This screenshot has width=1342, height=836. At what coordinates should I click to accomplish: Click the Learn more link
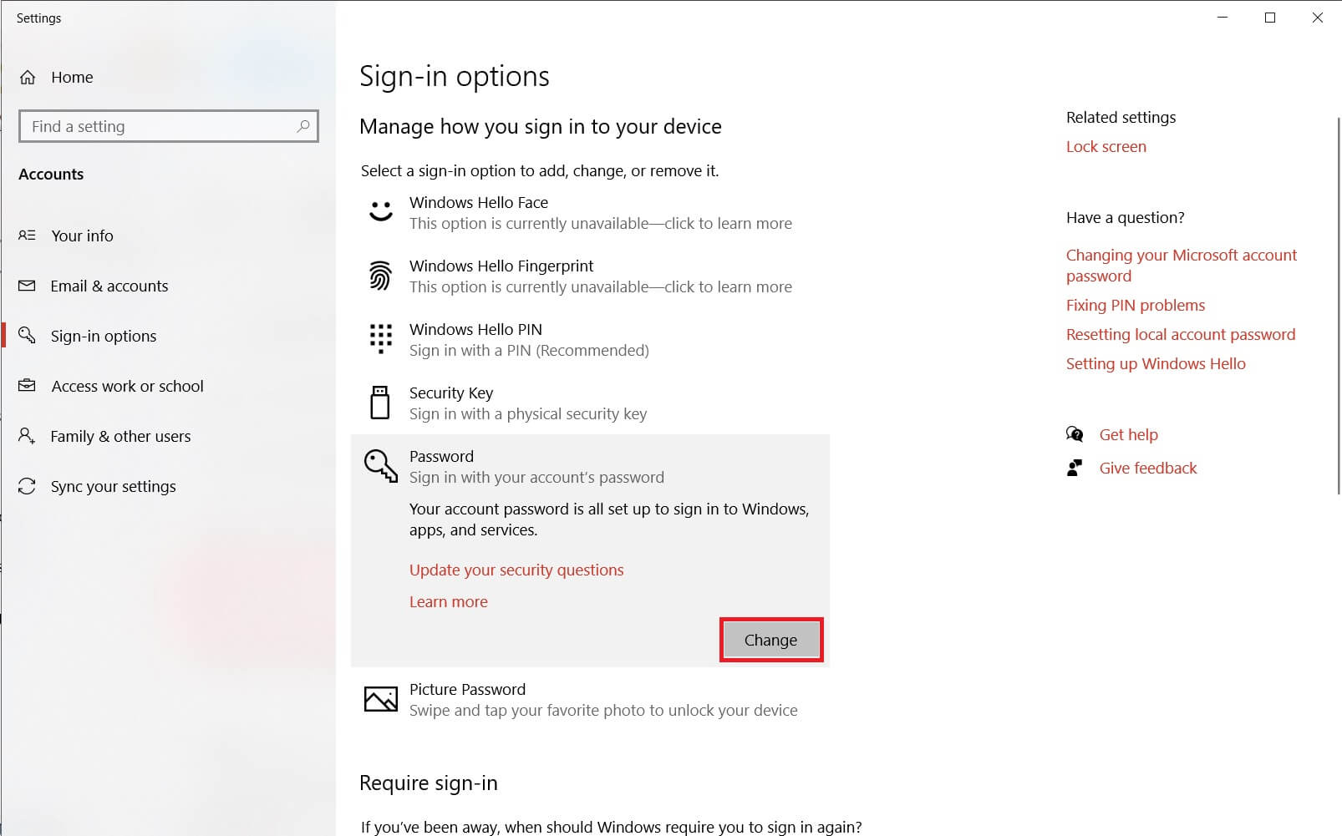pos(449,601)
